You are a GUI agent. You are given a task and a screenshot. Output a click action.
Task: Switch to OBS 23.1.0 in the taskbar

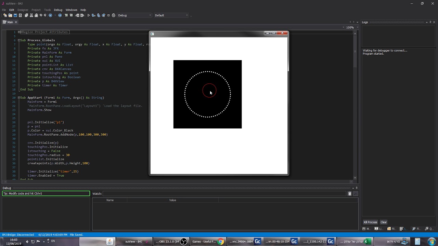click(x=171, y=242)
